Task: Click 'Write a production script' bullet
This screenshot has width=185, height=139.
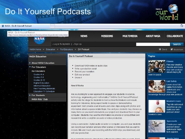Action: (86, 68)
